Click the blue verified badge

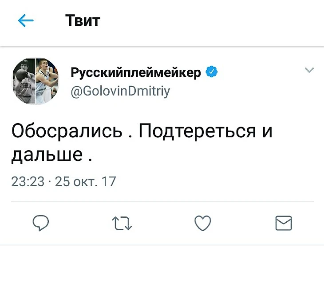(212, 72)
